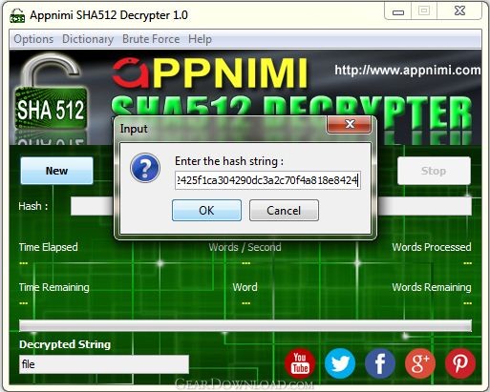Screen dimensions: 490x392
Task: Visit the http://www.appnimi.com link
Action: (408, 70)
